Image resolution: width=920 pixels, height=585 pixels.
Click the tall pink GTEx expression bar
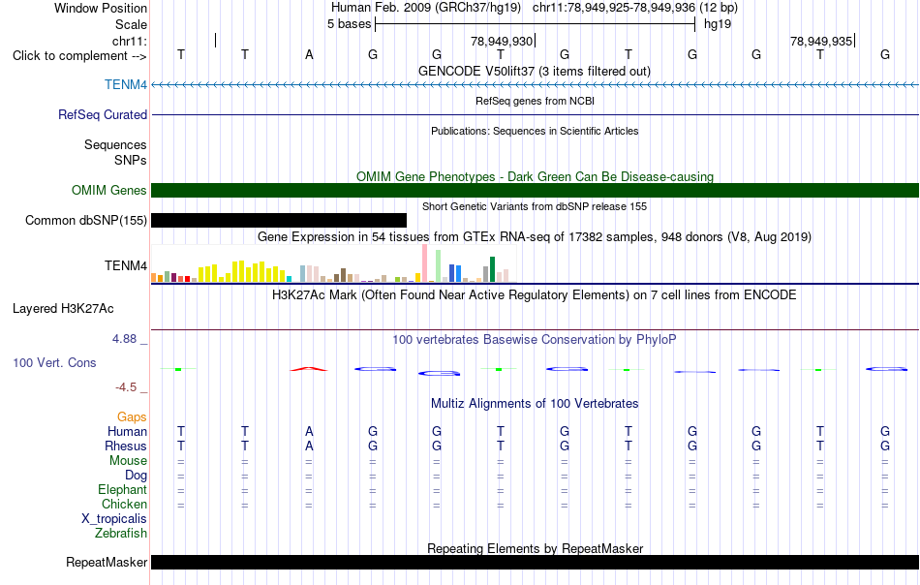coord(424,262)
